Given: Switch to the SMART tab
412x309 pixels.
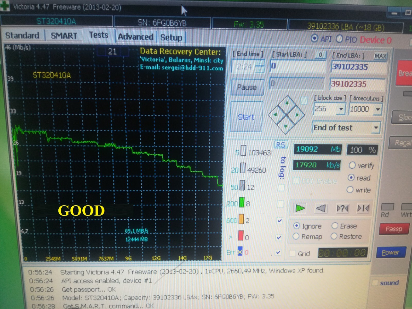Looking at the screenshot, I should [64, 36].
